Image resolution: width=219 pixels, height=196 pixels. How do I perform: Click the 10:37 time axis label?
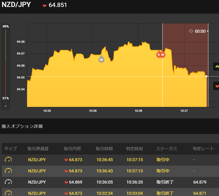click(x=184, y=111)
